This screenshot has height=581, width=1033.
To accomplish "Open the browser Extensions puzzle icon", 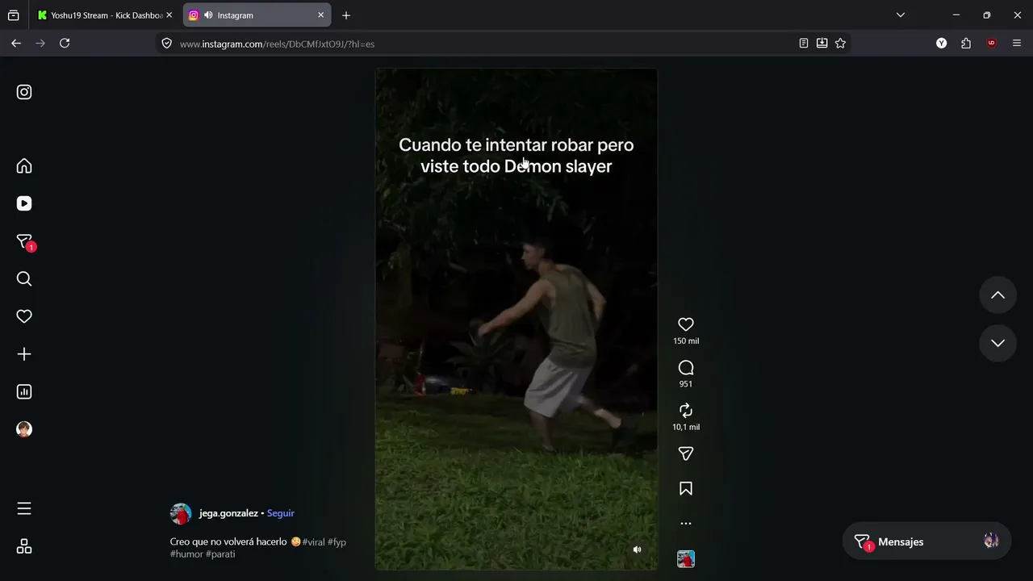I will [966, 44].
